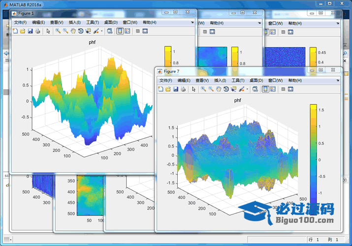Open 插入(I) menu in Figure 1
The height and width of the screenshot is (246, 352).
pos(74,23)
